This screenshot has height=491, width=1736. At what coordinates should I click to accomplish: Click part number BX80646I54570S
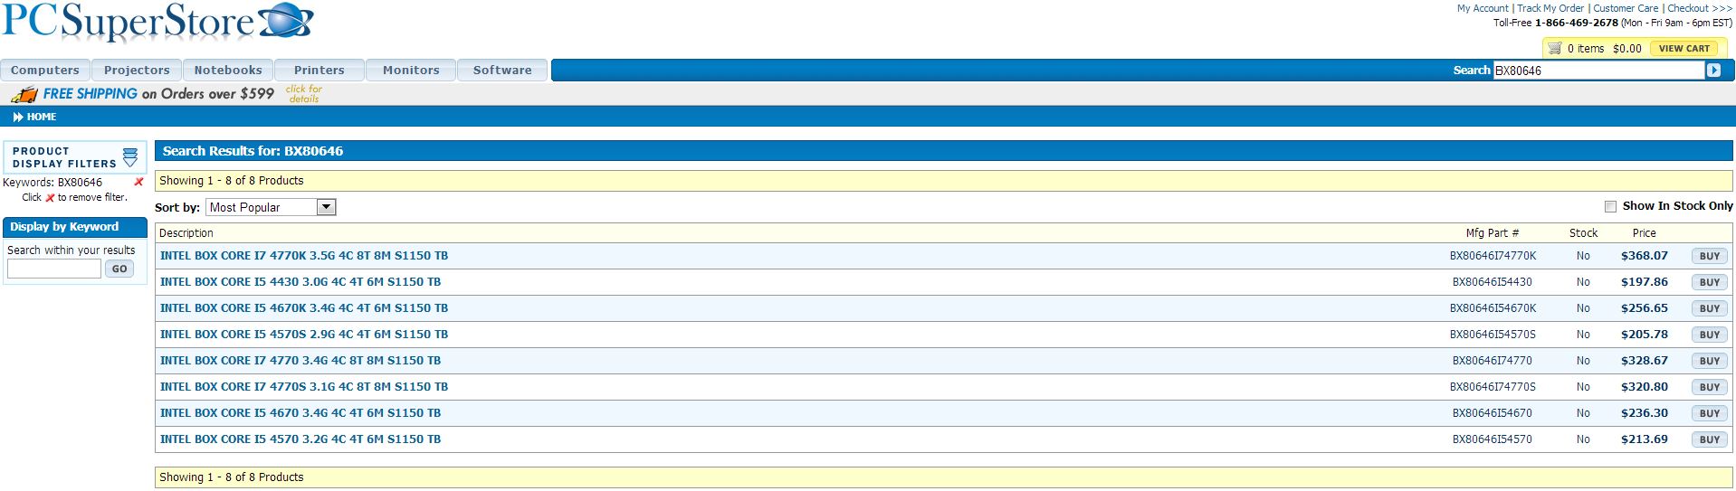[x=1493, y=335]
